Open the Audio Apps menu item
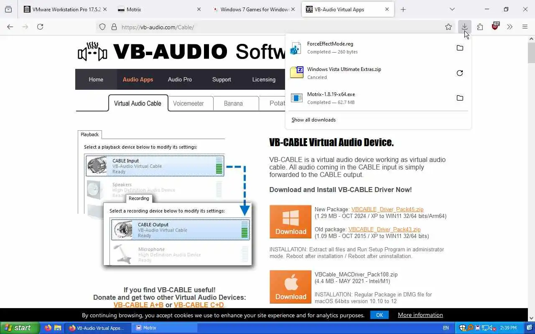 138,79
